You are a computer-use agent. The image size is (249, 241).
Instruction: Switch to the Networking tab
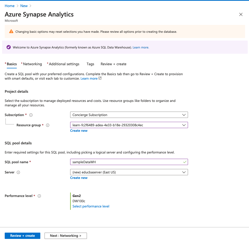click(x=32, y=64)
